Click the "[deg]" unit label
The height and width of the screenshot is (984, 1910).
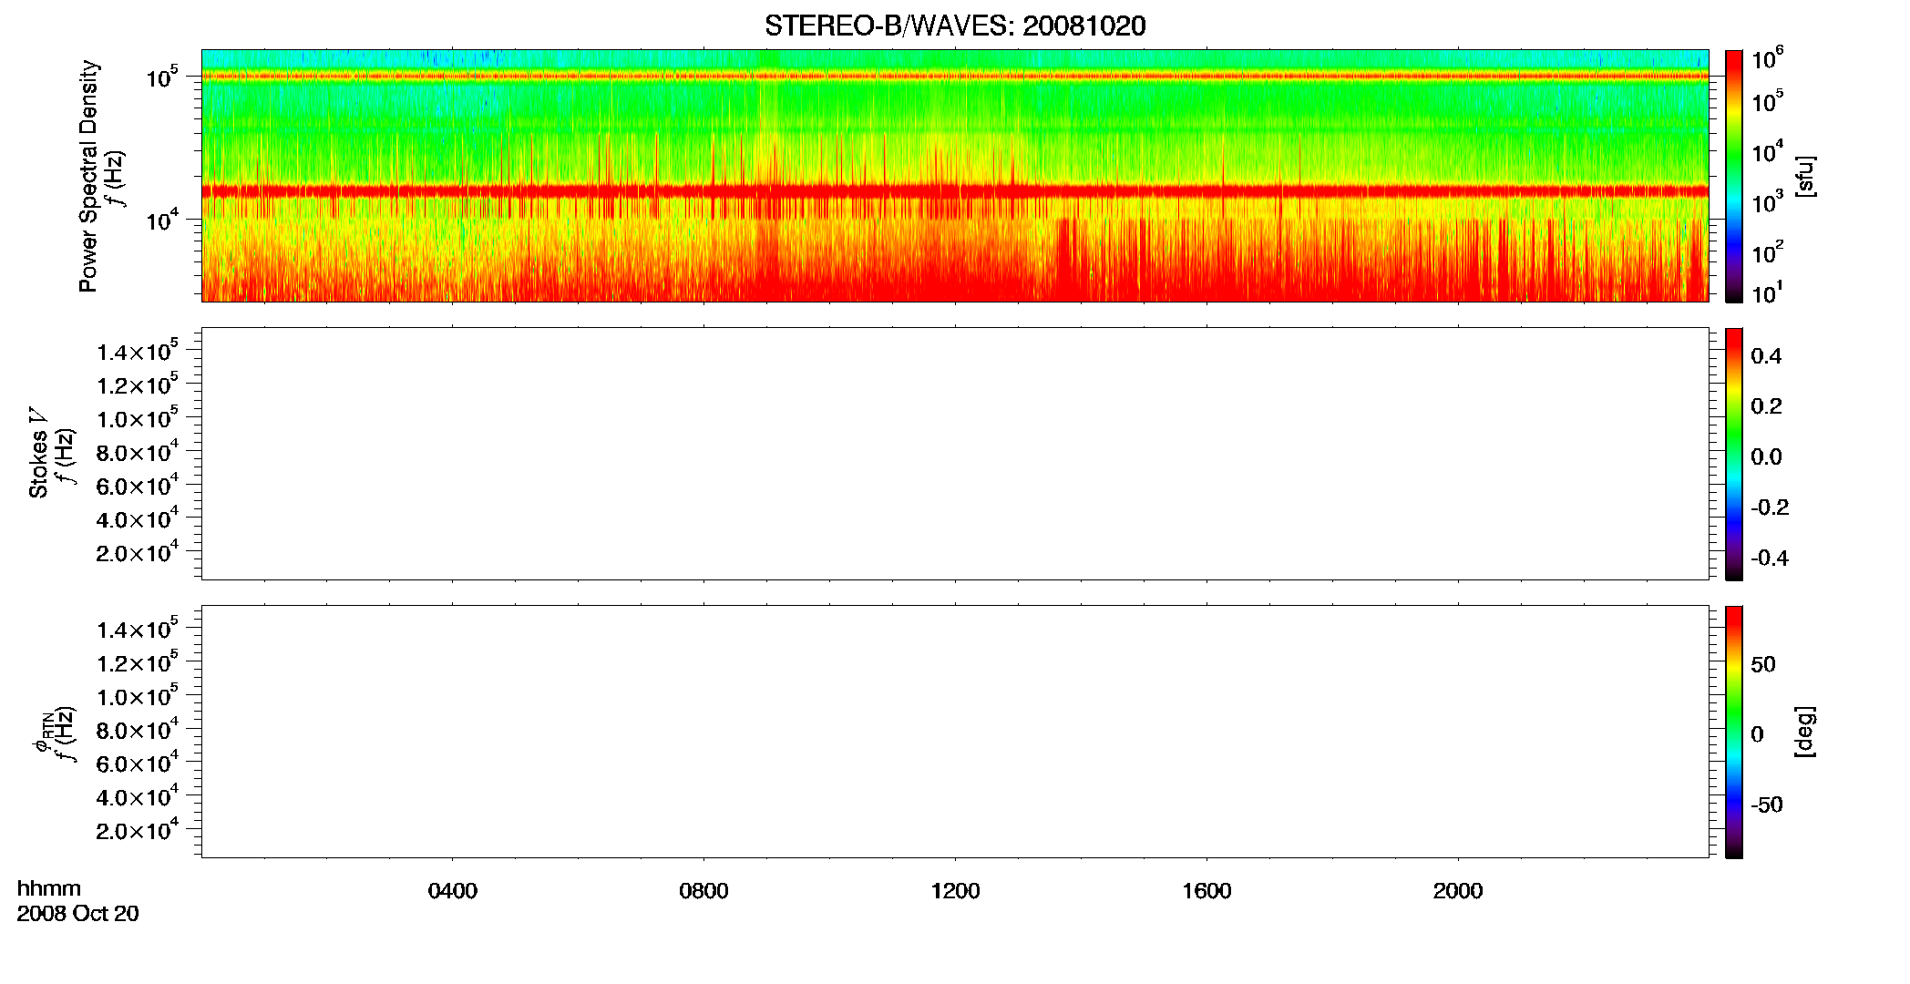1805,732
